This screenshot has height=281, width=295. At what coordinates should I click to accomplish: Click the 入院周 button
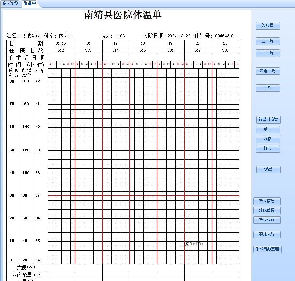click(x=268, y=26)
